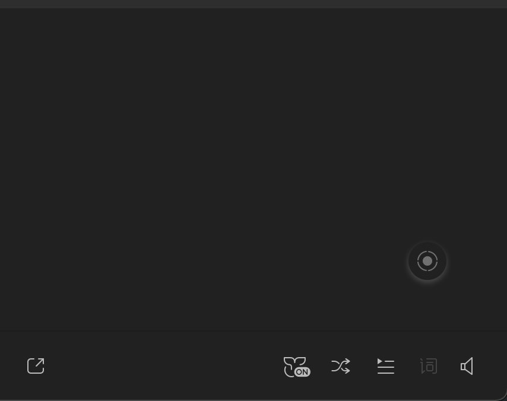The image size is (507, 401).
Task: Mute the audio via the speaker
Action: pos(467,366)
